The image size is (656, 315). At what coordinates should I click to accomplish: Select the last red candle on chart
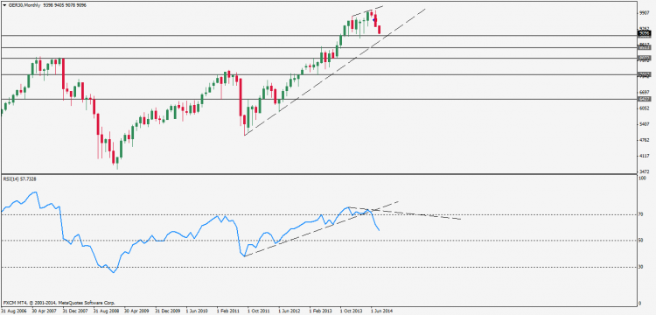[x=380, y=30]
